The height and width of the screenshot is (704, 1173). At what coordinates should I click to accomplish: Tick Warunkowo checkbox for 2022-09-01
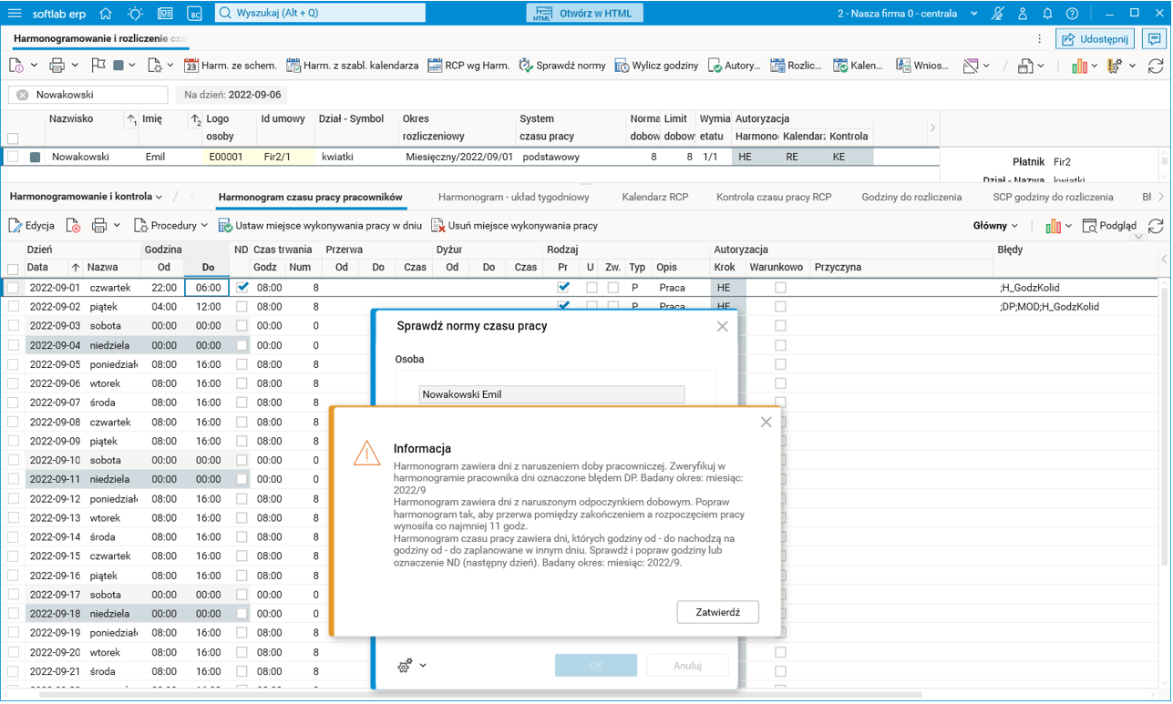pos(780,287)
